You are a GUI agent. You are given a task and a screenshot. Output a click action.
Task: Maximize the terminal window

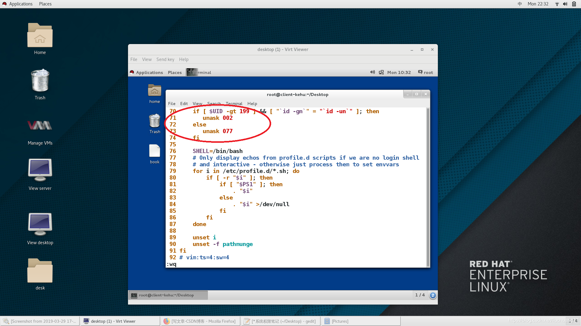(417, 94)
